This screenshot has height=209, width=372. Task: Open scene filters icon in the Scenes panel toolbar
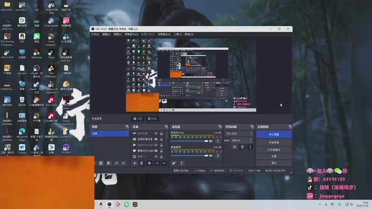[109, 163]
